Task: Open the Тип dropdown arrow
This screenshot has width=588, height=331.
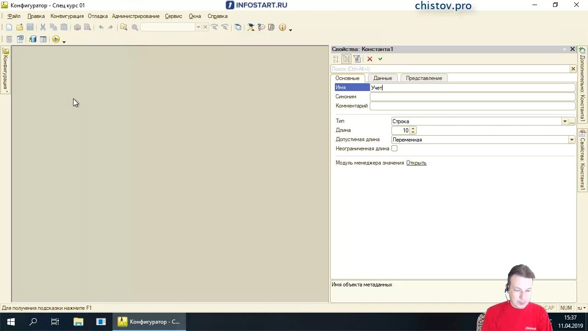Action: click(565, 121)
